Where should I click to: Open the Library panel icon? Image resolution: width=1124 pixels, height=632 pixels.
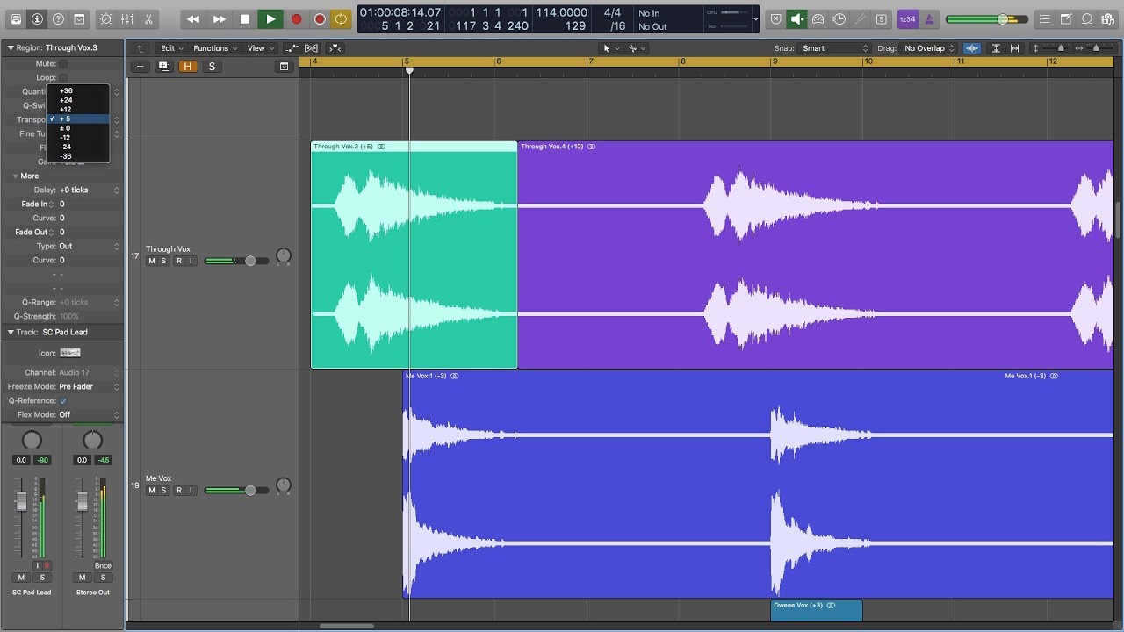pyautogui.click(x=16, y=18)
